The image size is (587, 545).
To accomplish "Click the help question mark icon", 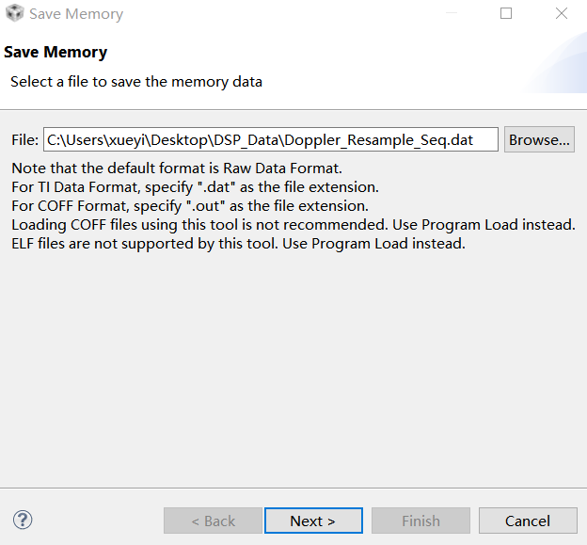I will click(23, 520).
